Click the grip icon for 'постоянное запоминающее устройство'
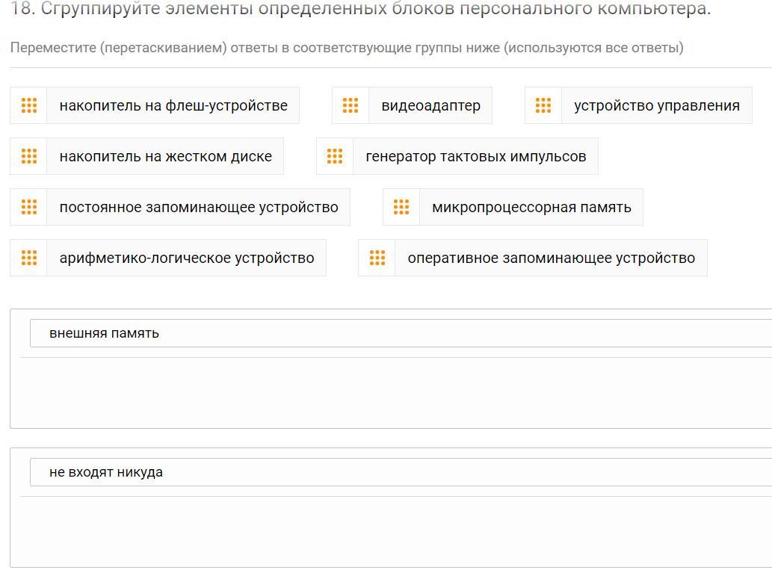Image resolution: width=772 pixels, height=570 pixels. (29, 207)
